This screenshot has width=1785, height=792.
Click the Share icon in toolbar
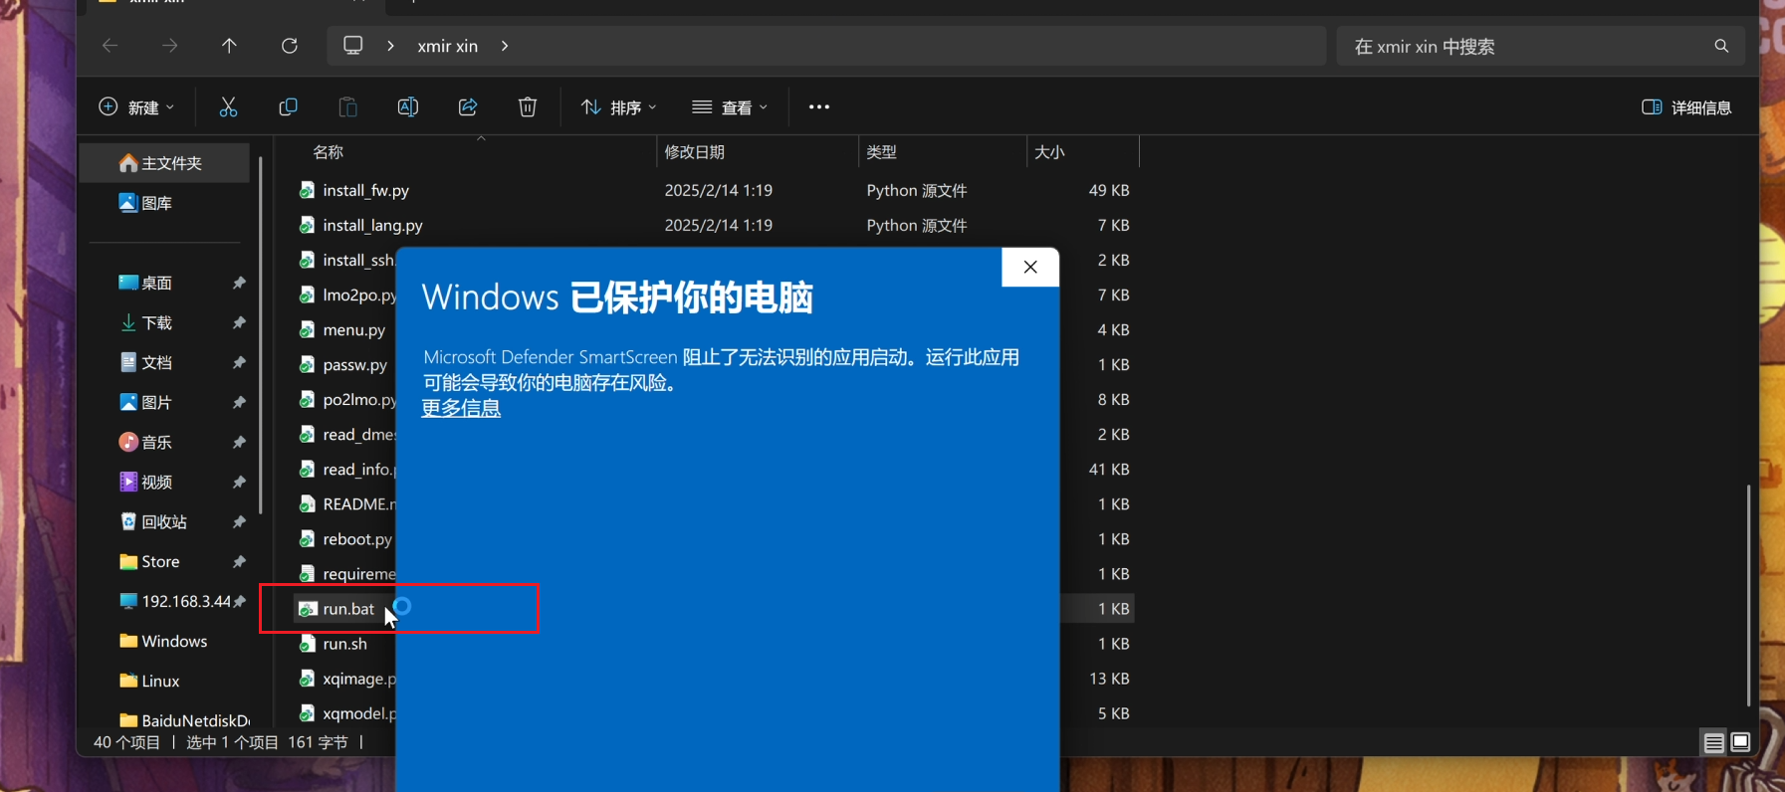click(468, 107)
